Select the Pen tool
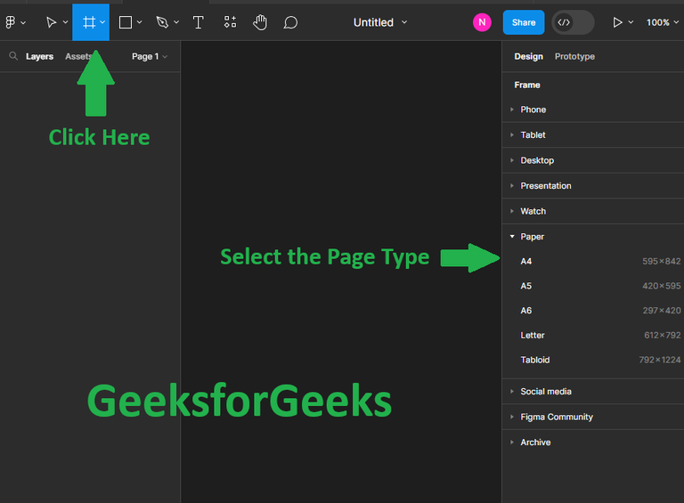684x503 pixels. pos(162,22)
